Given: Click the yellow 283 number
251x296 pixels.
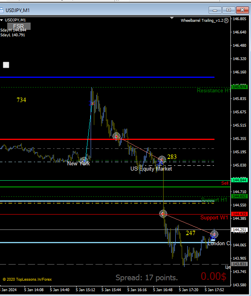Looking at the screenshot, I should [x=172, y=157].
